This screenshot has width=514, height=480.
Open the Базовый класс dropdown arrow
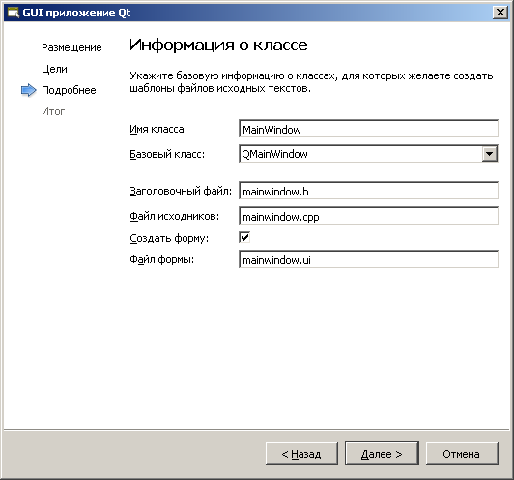pyautogui.click(x=490, y=154)
